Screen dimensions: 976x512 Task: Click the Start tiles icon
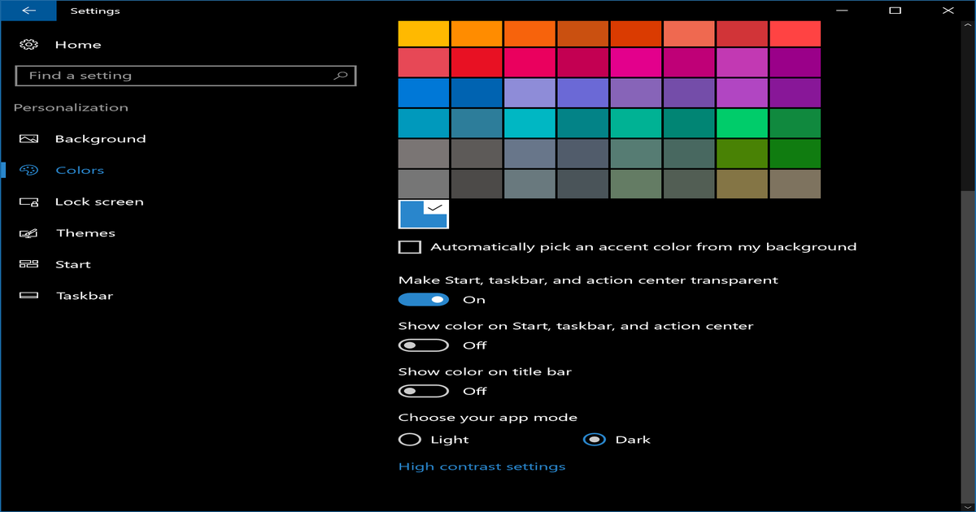(29, 263)
